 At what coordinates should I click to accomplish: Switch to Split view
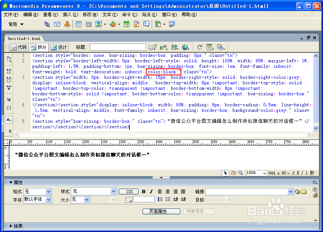tap(38, 47)
